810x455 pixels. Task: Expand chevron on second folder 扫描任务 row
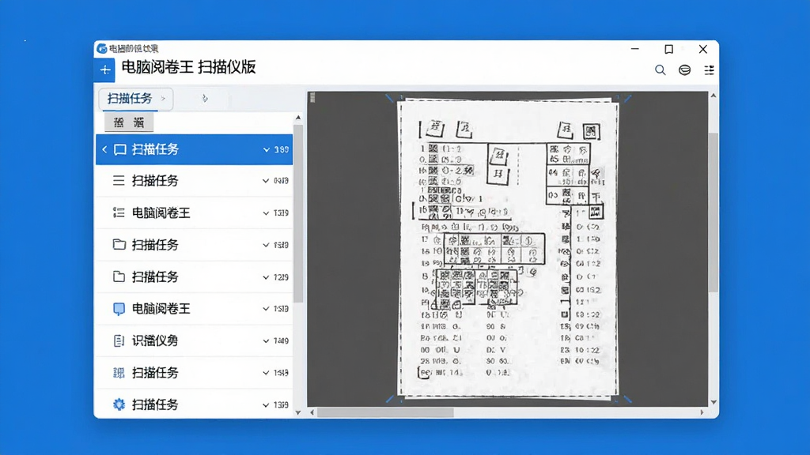[266, 277]
